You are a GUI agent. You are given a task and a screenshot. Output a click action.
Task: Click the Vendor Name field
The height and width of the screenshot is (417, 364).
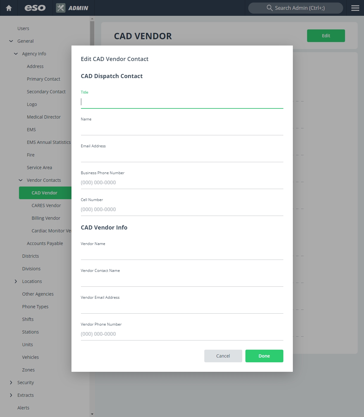(x=182, y=254)
